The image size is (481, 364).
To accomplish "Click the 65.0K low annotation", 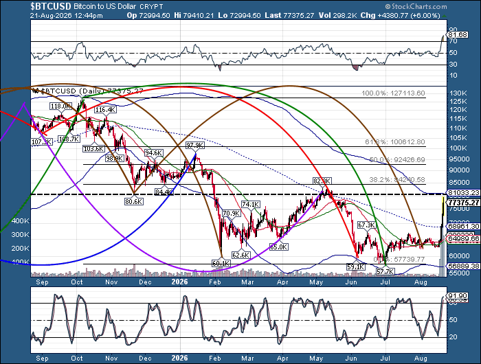I will [x=278, y=247].
